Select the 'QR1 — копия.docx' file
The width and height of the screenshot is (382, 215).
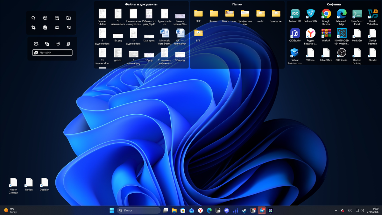click(180, 36)
